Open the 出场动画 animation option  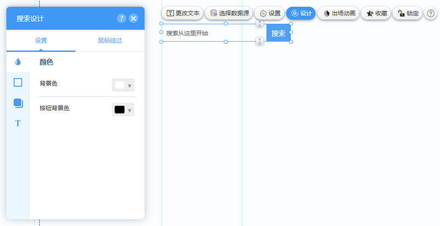pos(338,13)
